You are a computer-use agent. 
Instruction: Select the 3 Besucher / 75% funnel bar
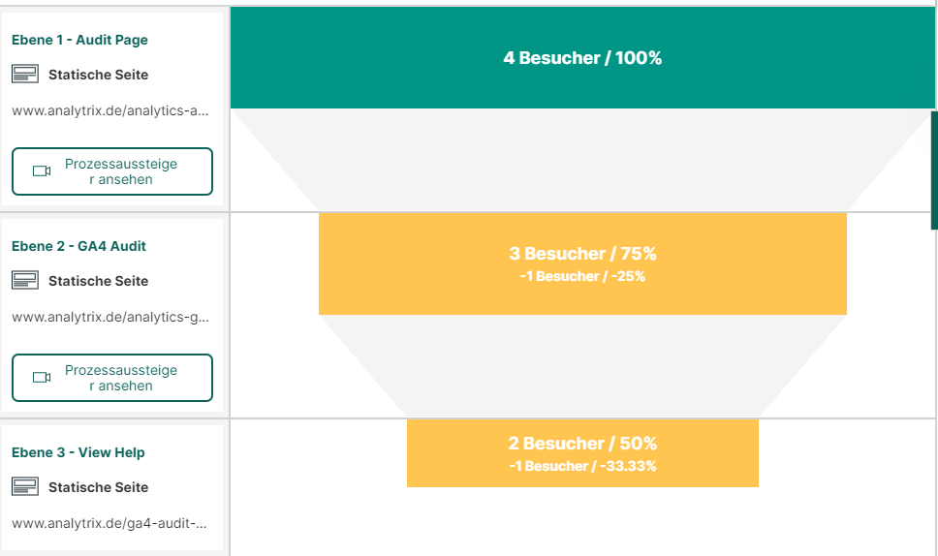pyautogui.click(x=582, y=254)
